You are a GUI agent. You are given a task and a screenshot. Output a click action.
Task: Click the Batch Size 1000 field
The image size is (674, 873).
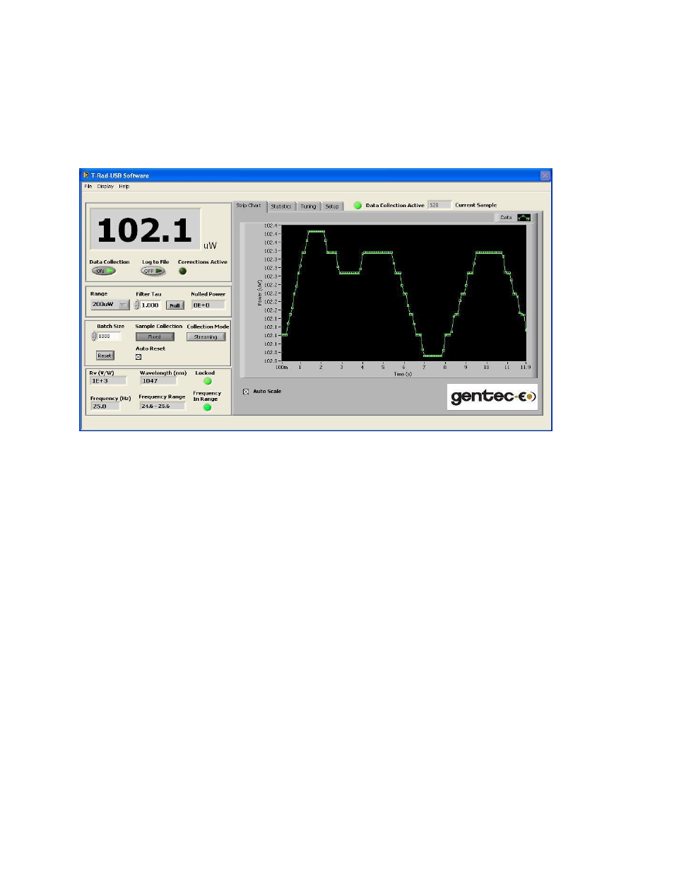(109, 336)
